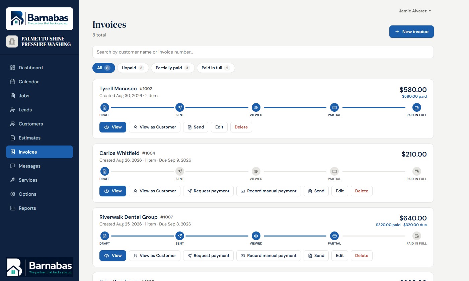Click the Barnabas logo at sidebar top
This screenshot has height=281, width=469.
40,19
